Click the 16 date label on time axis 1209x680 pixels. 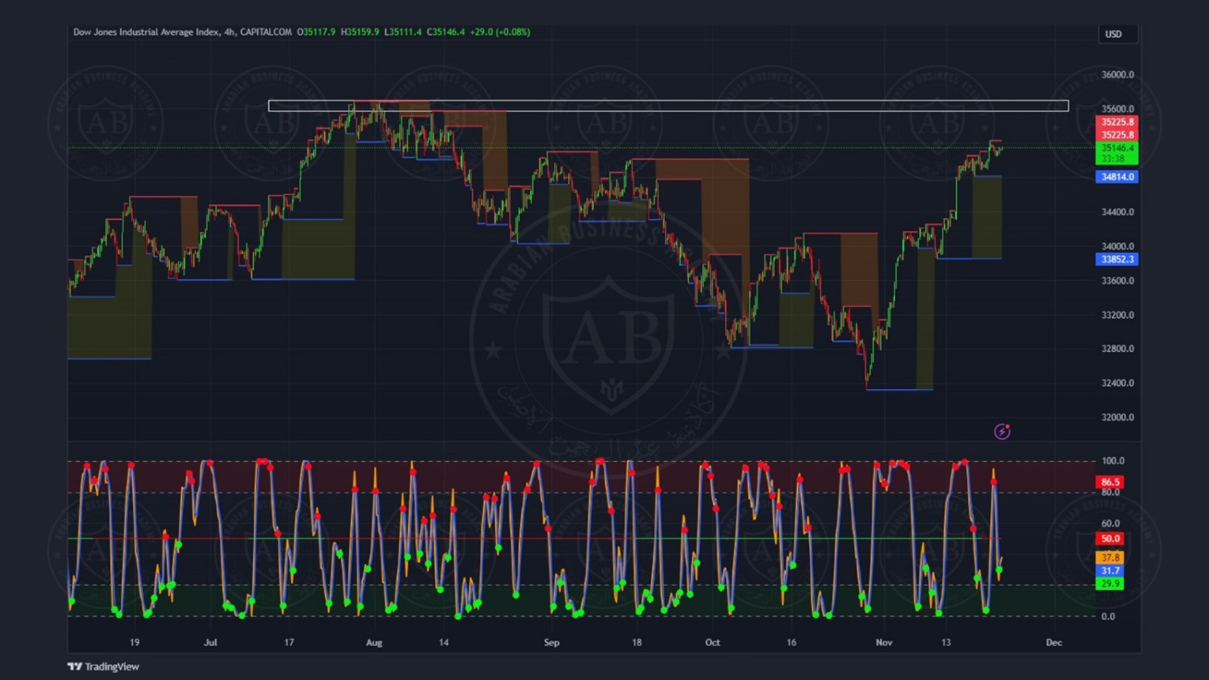(791, 642)
